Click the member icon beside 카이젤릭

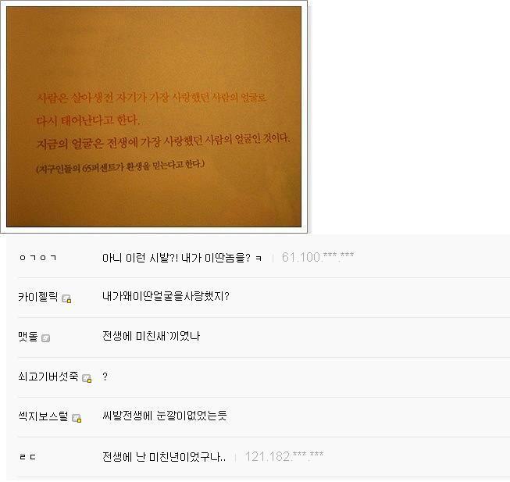coord(66,298)
